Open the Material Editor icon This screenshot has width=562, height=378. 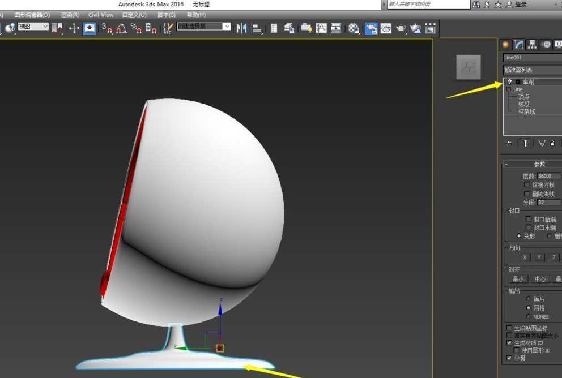click(354, 28)
